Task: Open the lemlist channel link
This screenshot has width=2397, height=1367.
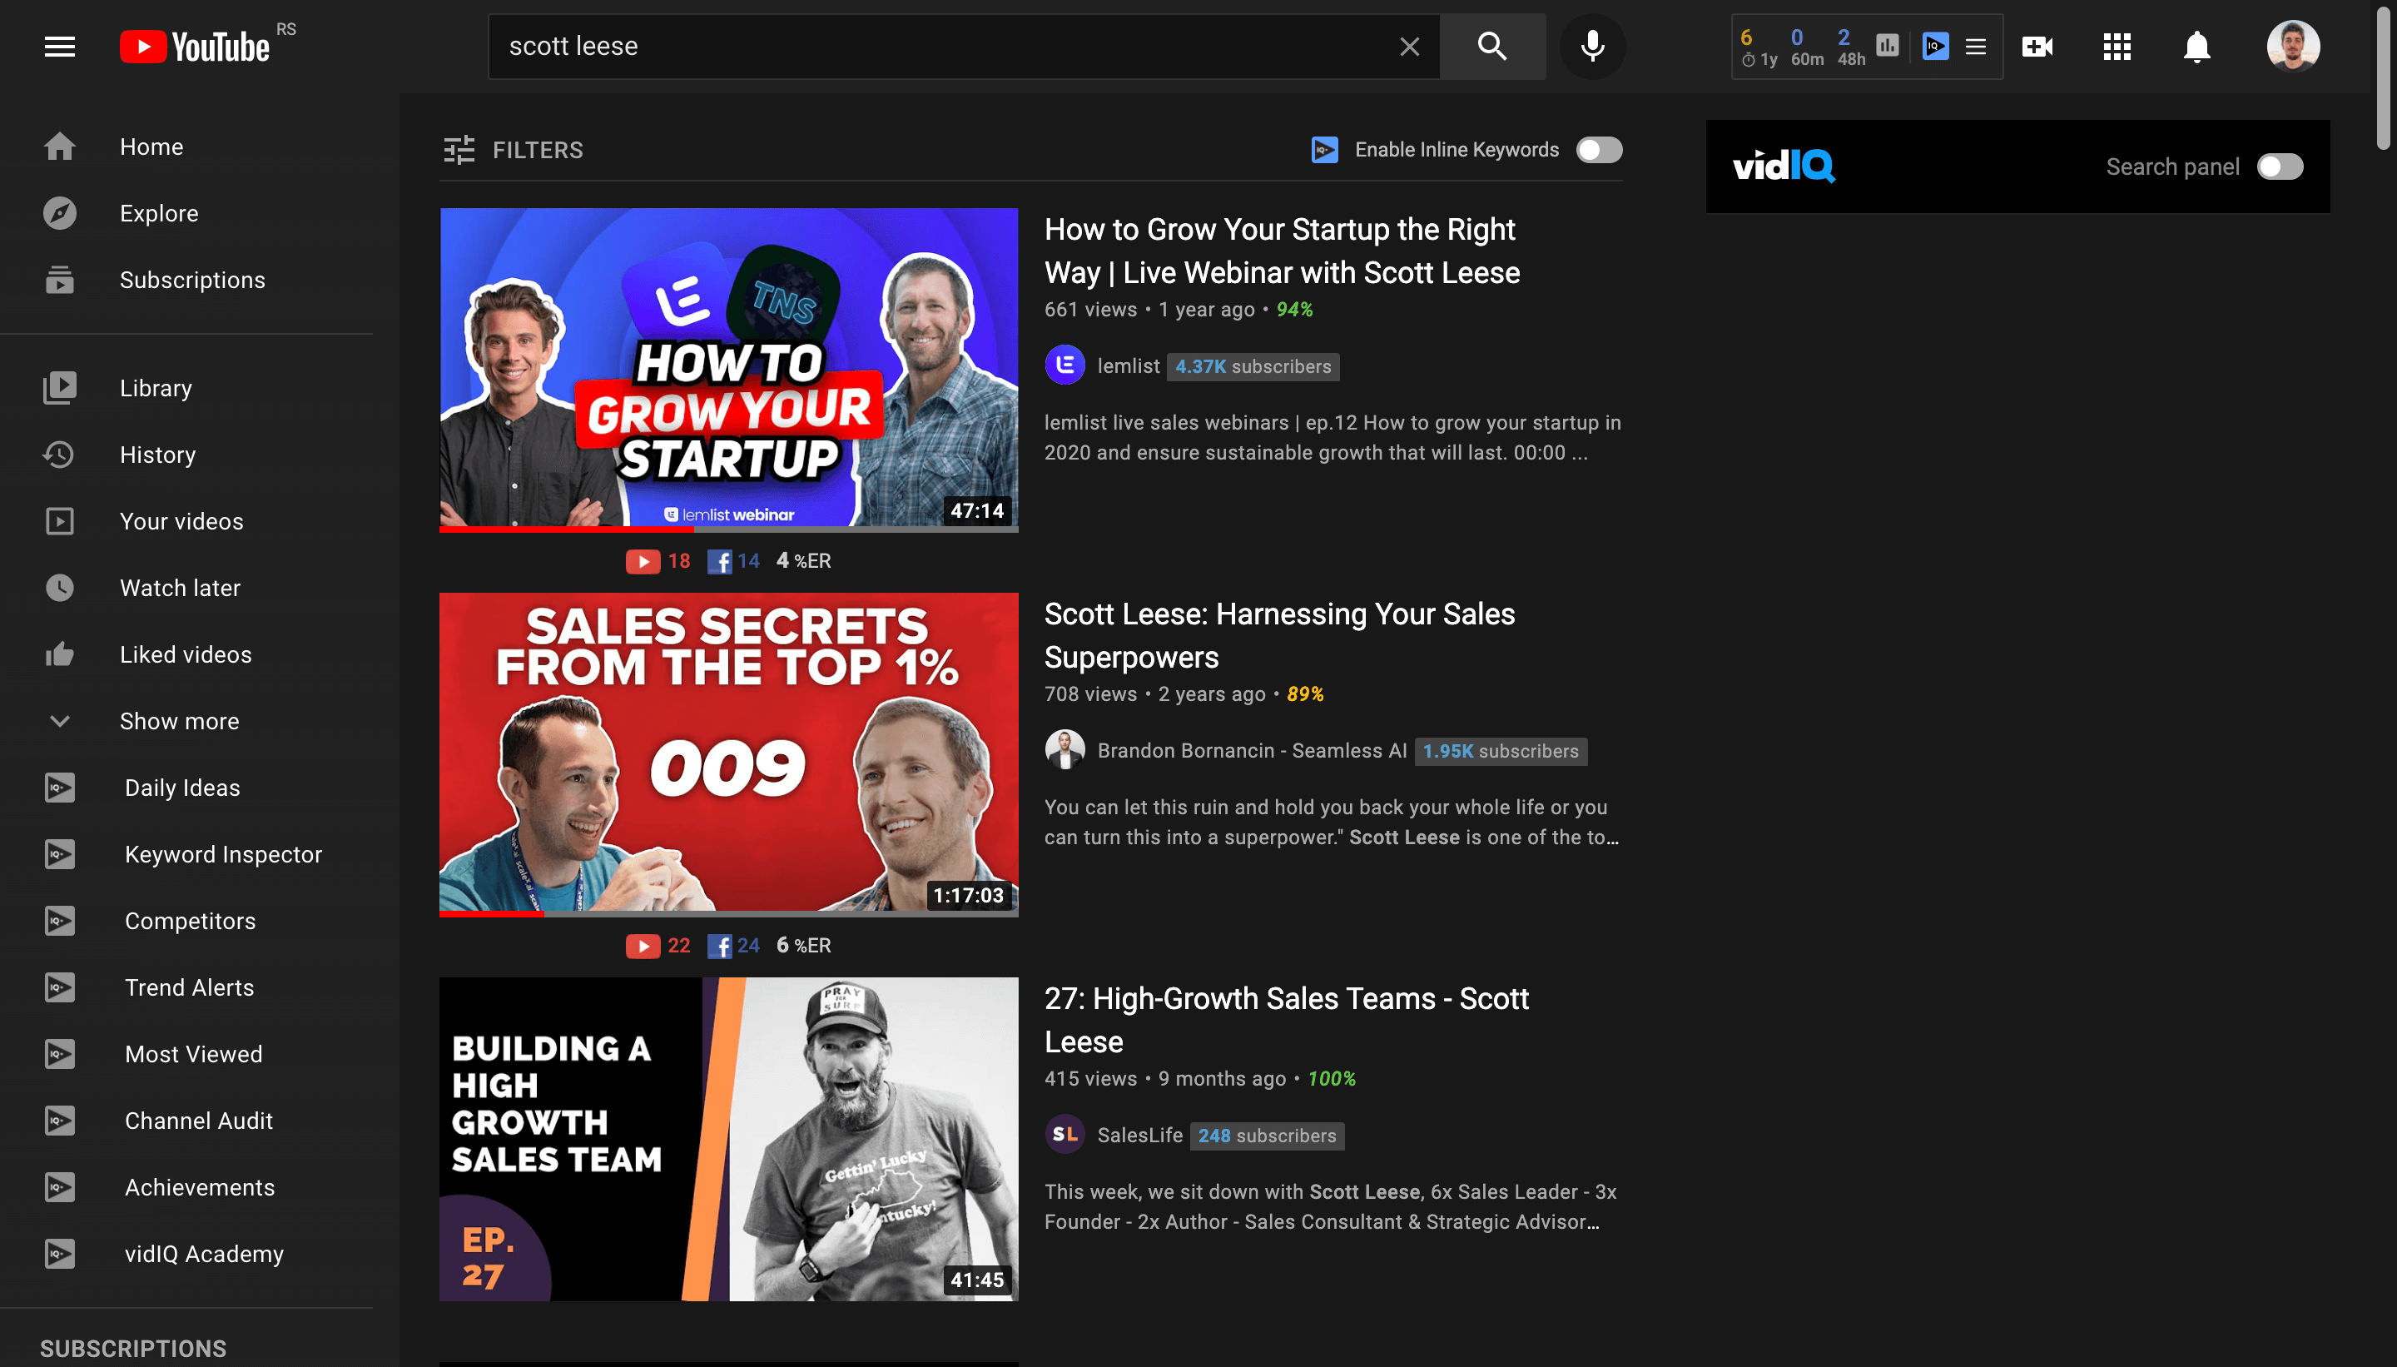Action: point(1129,366)
